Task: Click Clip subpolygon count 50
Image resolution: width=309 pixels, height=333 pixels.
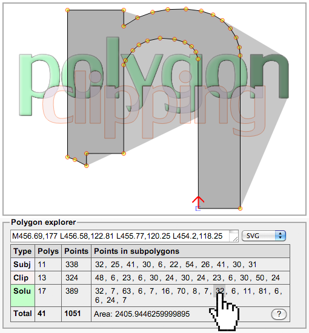Action: click(x=260, y=277)
